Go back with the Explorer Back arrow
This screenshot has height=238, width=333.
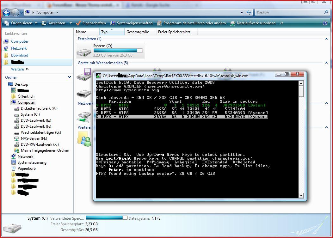(x=6, y=13)
